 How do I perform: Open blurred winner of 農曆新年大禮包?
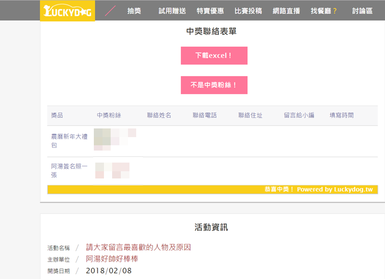[x=115, y=139]
